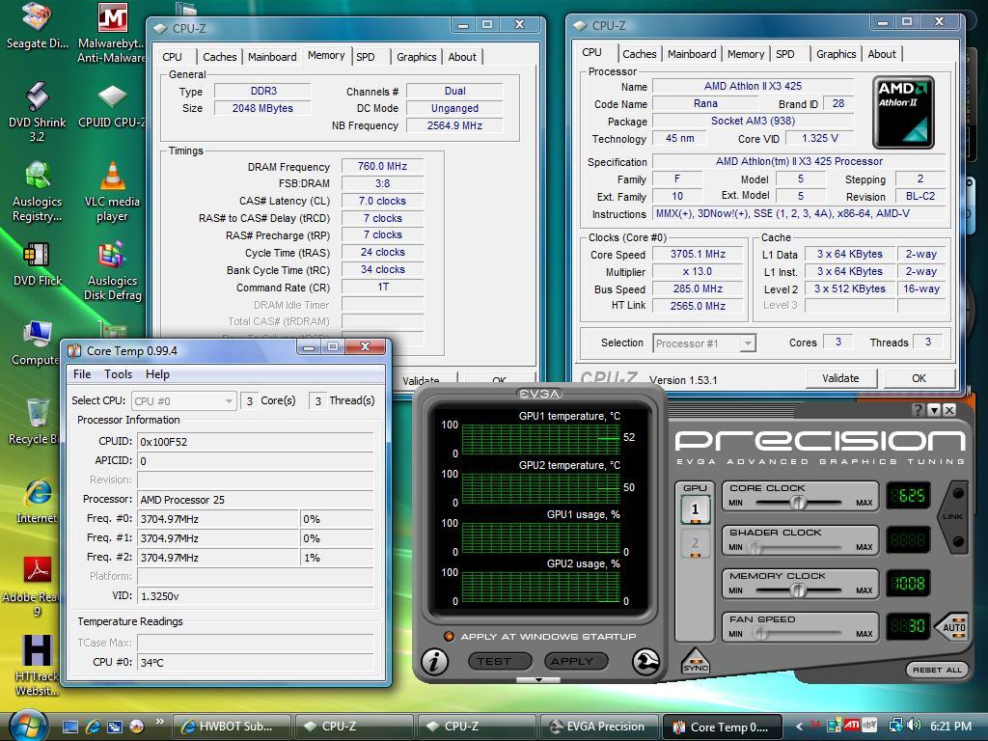
Task: Open About tab in right CPU-Z
Action: pos(882,54)
